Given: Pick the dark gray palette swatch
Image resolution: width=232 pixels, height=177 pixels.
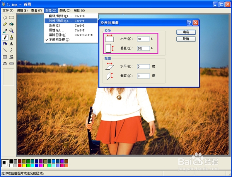Looking at the screenshot, I should [x=15, y=161].
